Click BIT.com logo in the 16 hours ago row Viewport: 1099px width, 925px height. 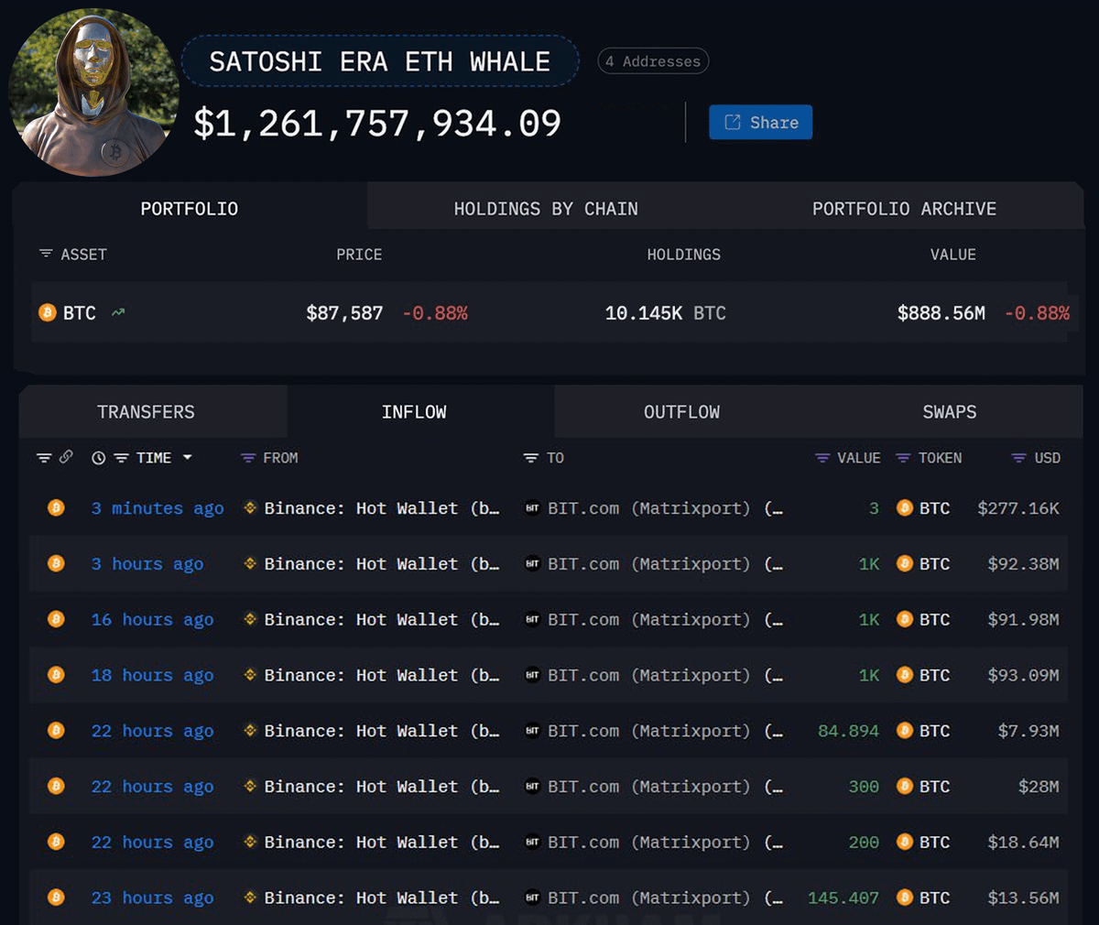[x=532, y=620]
